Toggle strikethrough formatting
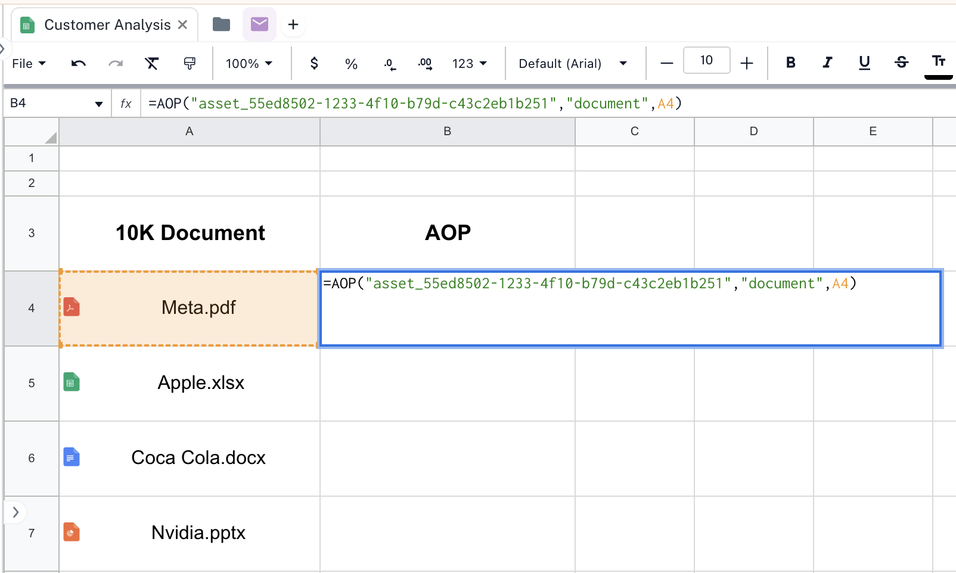The image size is (956, 573). coord(901,63)
